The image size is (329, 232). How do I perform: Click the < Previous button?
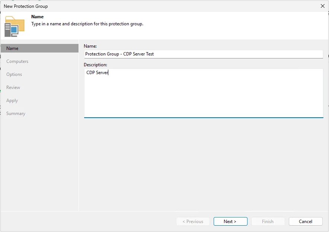[x=193, y=222]
